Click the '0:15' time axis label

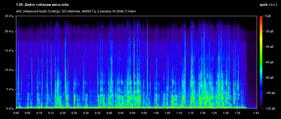tap(51, 113)
